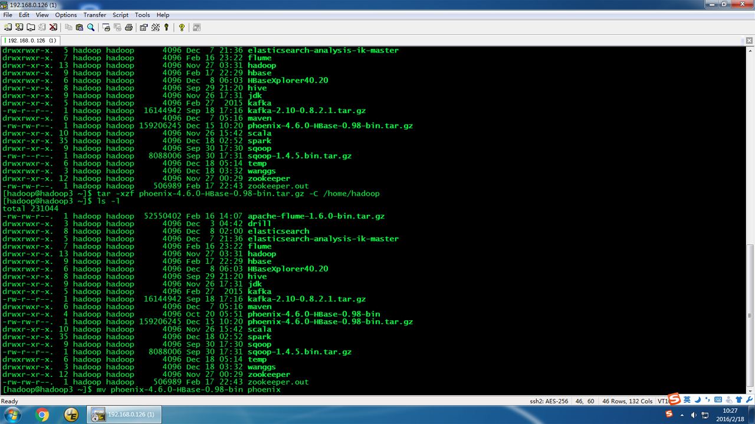Click the Sogou icon in system tray
Viewport: 755px width, 424px height.
click(x=669, y=415)
